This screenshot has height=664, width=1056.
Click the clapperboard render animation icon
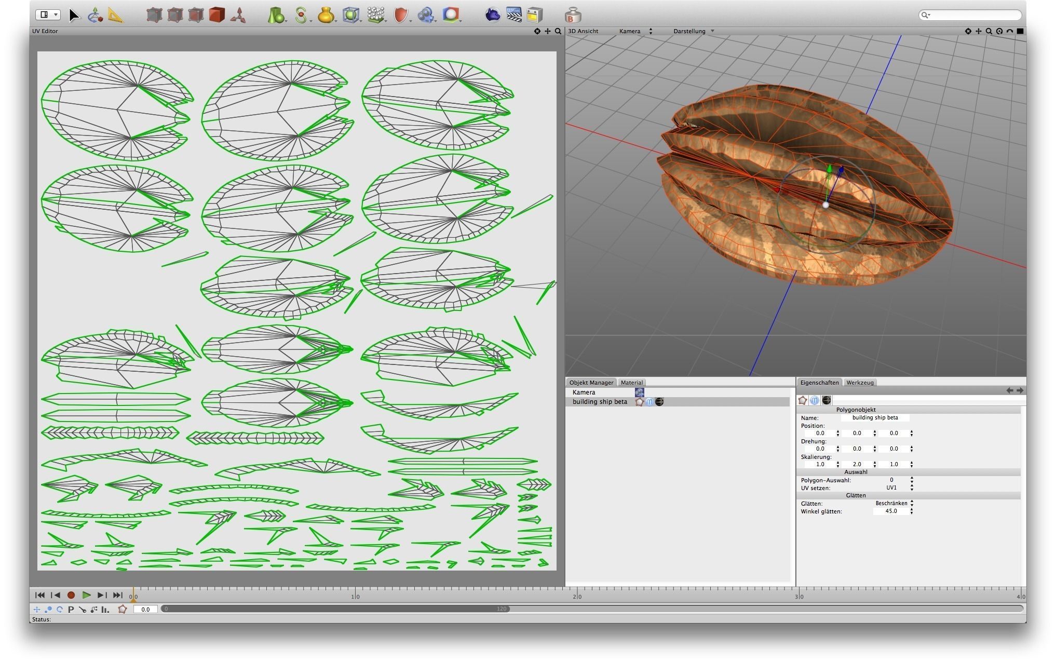[x=513, y=15]
